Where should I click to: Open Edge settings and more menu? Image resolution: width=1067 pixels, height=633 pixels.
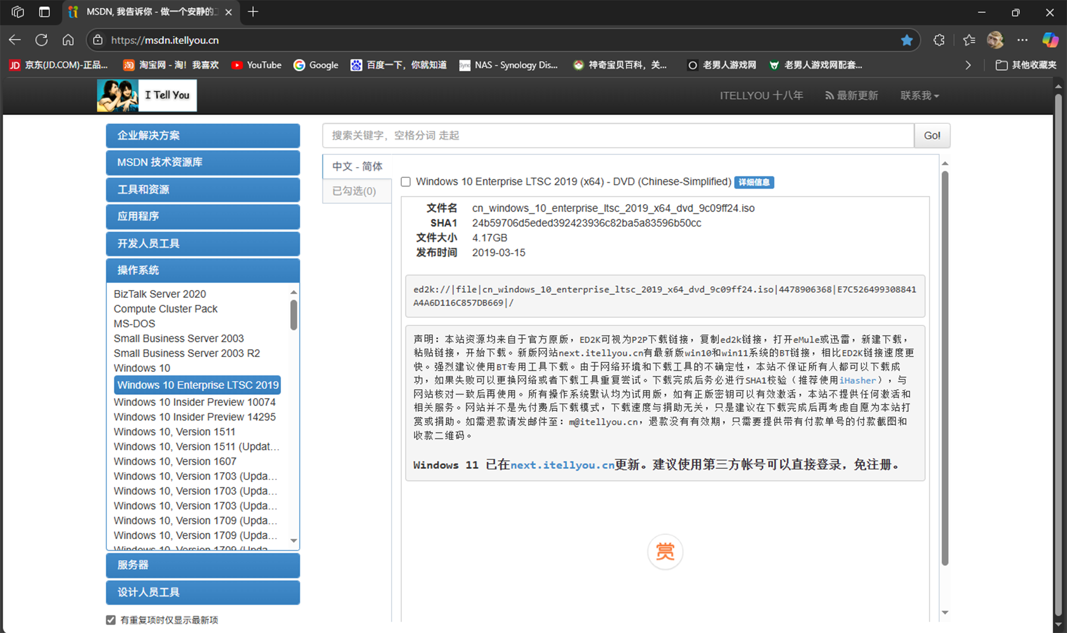(x=1022, y=40)
